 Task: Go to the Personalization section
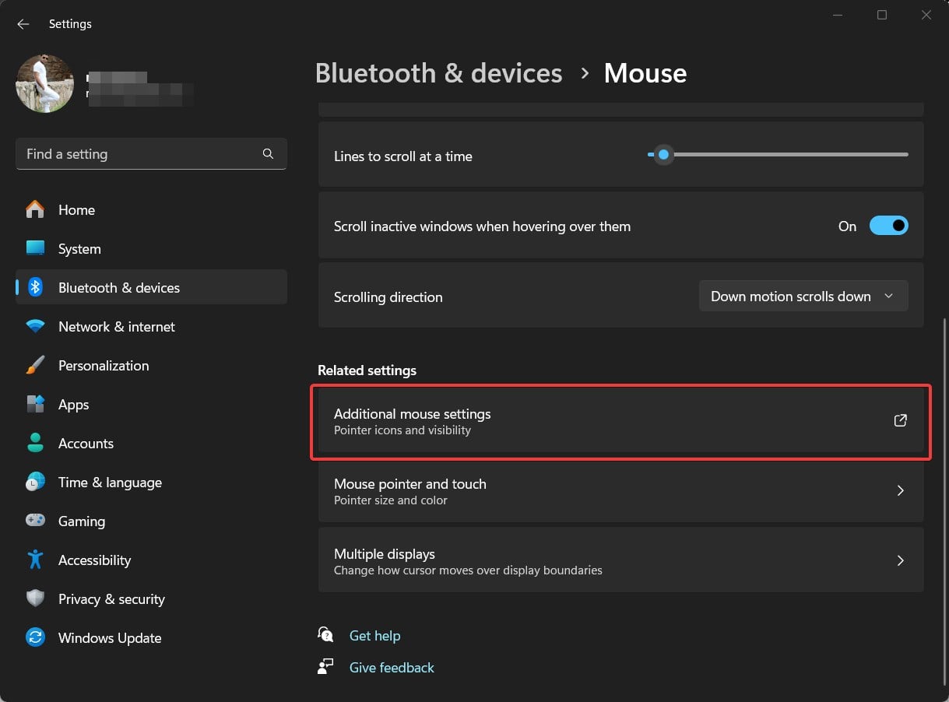coord(103,366)
